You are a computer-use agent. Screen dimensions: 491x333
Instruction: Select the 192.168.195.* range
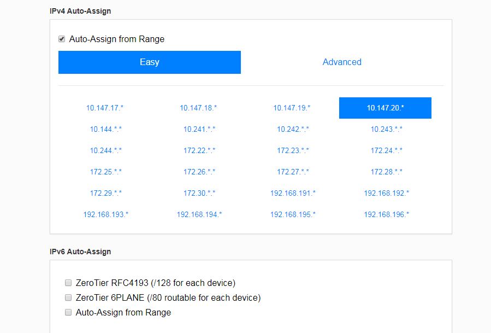(x=293, y=214)
